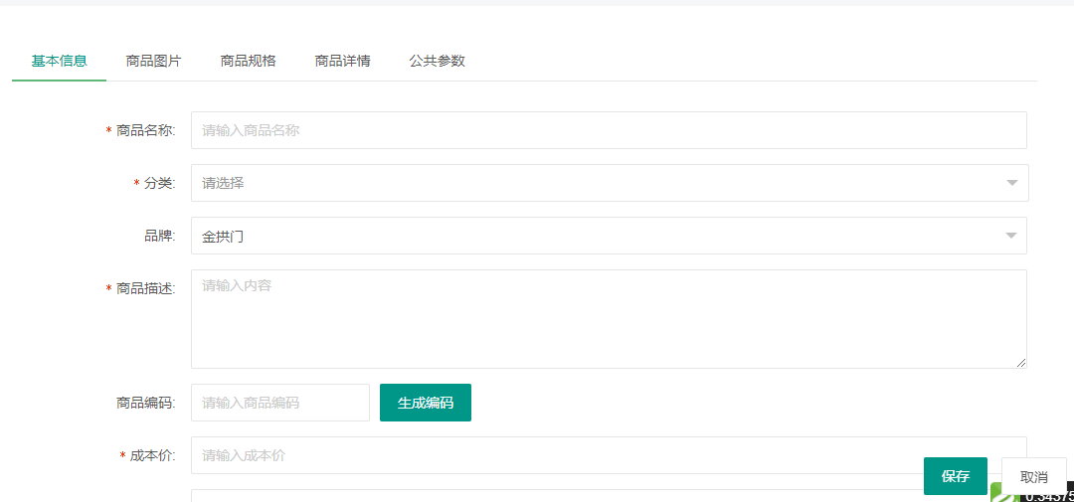1074x502 pixels.
Task: Click the 分类 field label
Action: coord(159,183)
